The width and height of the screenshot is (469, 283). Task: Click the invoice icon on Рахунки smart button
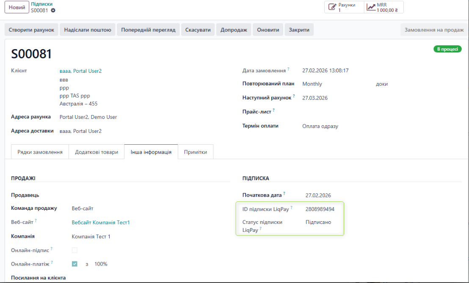[332, 7]
